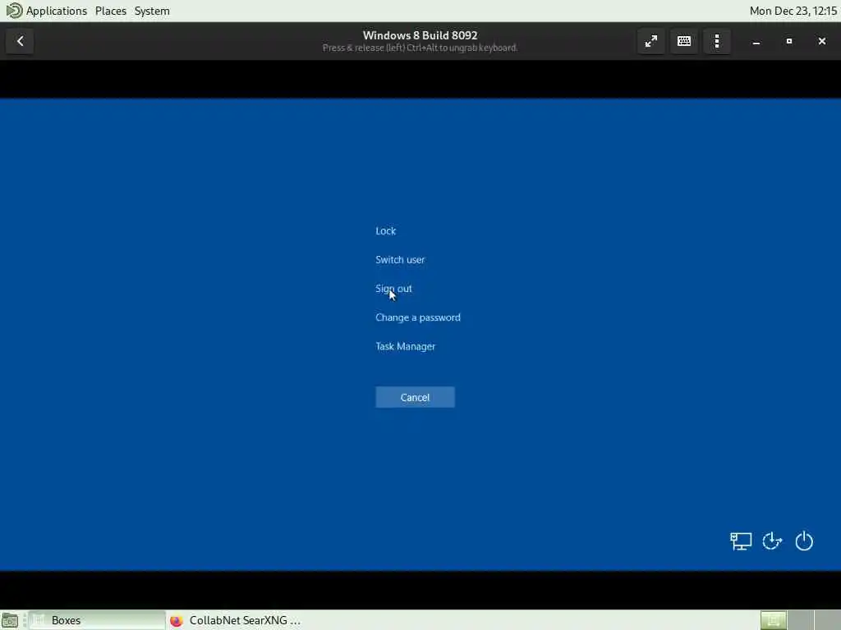
Task: Click Sign out
Action: [393, 289]
